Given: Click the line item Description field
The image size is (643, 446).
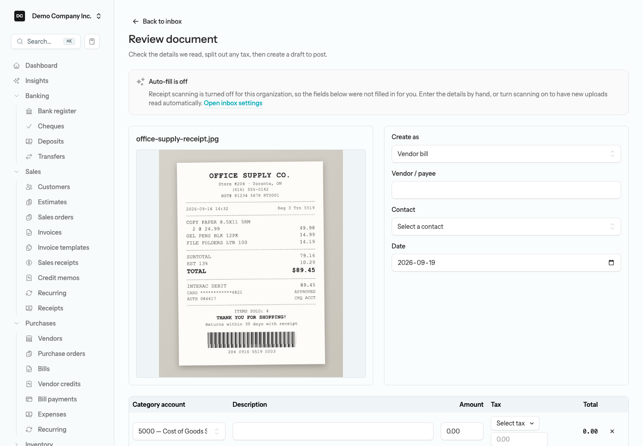Looking at the screenshot, I should click(x=333, y=431).
